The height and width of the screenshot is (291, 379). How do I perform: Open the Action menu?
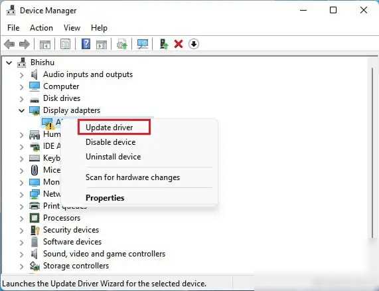tap(41, 28)
